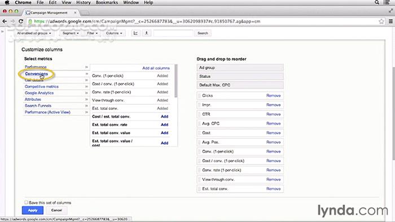Open a new tab button
Image resolution: width=395 pixels, height=222 pixels.
tap(85, 12)
